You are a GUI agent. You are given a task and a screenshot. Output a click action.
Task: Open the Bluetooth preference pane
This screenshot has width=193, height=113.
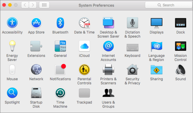point(60,23)
